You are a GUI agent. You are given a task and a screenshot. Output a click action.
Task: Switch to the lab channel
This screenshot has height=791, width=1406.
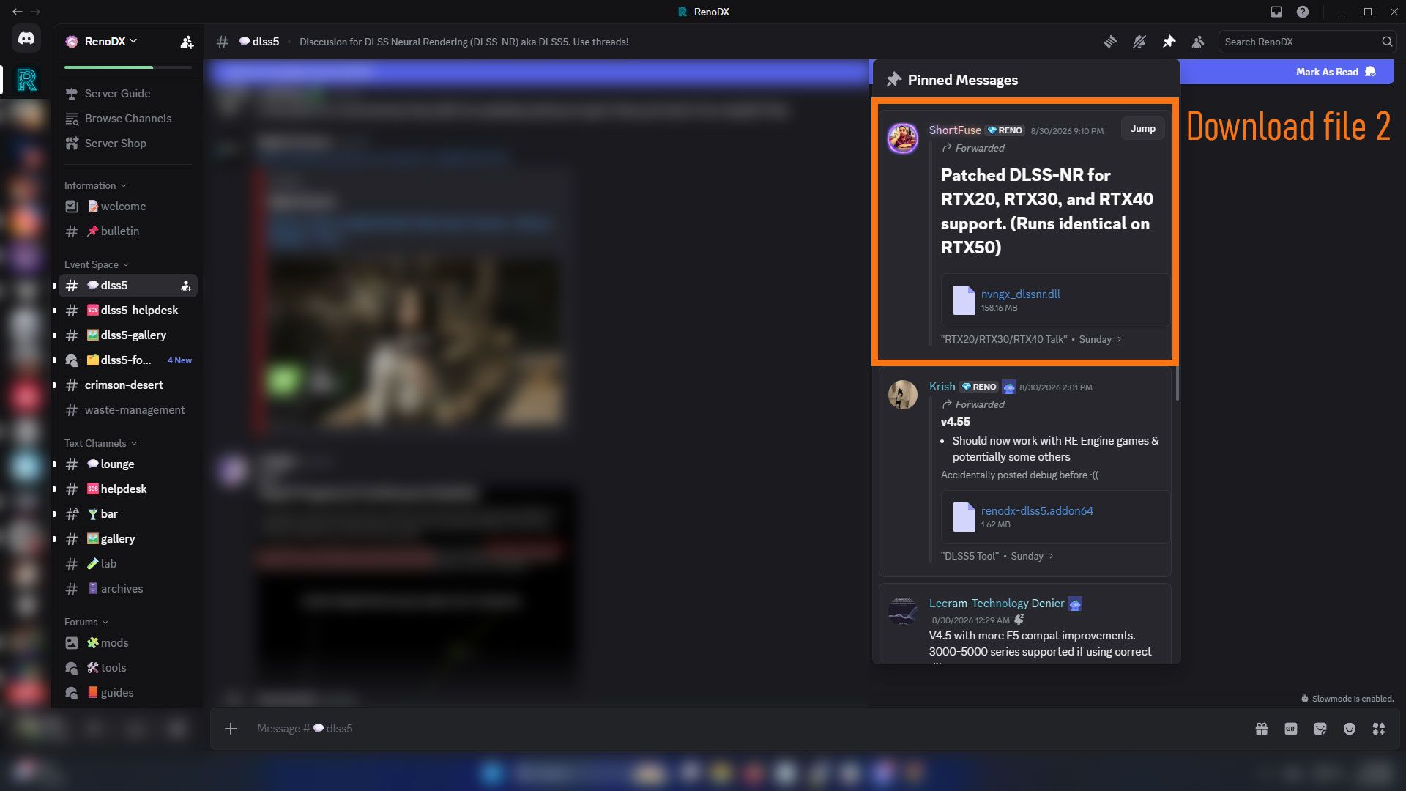click(x=128, y=564)
